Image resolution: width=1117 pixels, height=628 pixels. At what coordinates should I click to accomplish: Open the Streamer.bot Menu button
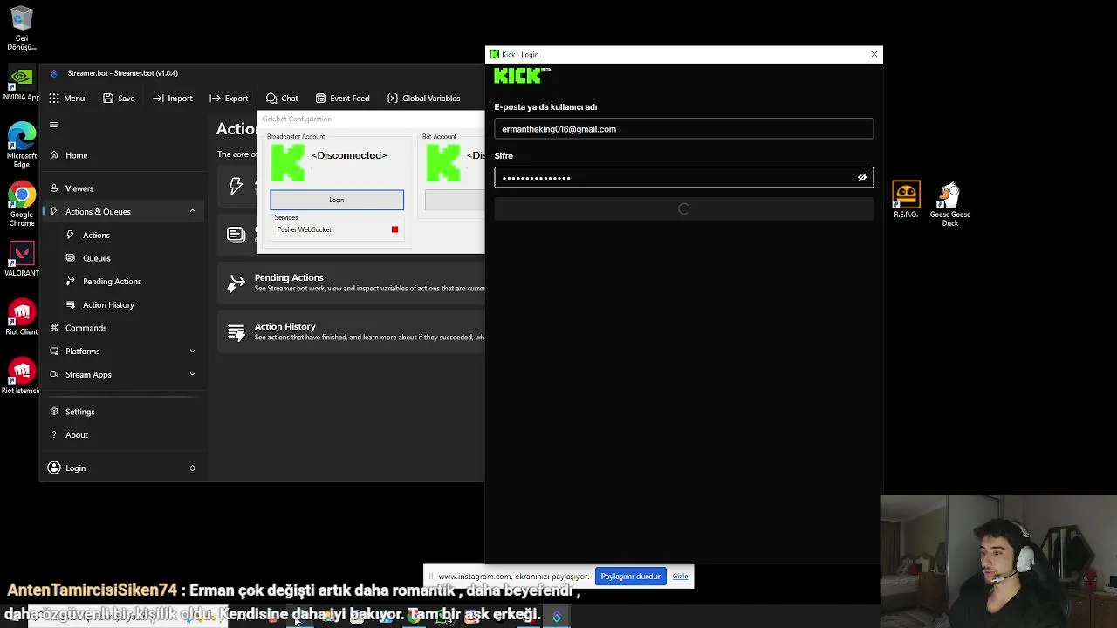(x=66, y=99)
